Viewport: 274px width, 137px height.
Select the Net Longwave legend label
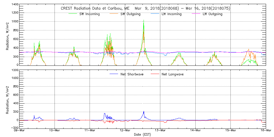(x=173, y=74)
